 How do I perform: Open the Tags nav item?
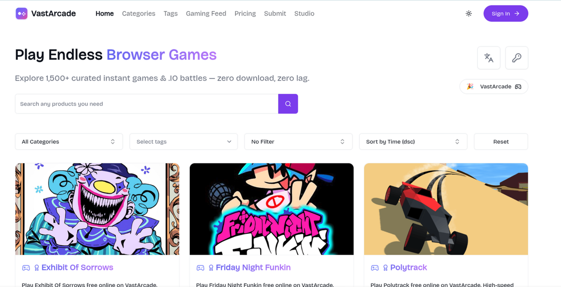[x=171, y=14]
